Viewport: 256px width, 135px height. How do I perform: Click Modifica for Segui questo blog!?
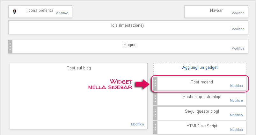click(x=236, y=115)
